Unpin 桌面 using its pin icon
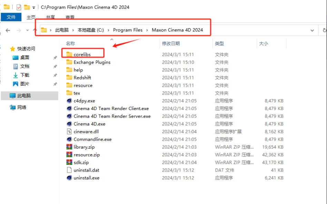 (x=55, y=57)
